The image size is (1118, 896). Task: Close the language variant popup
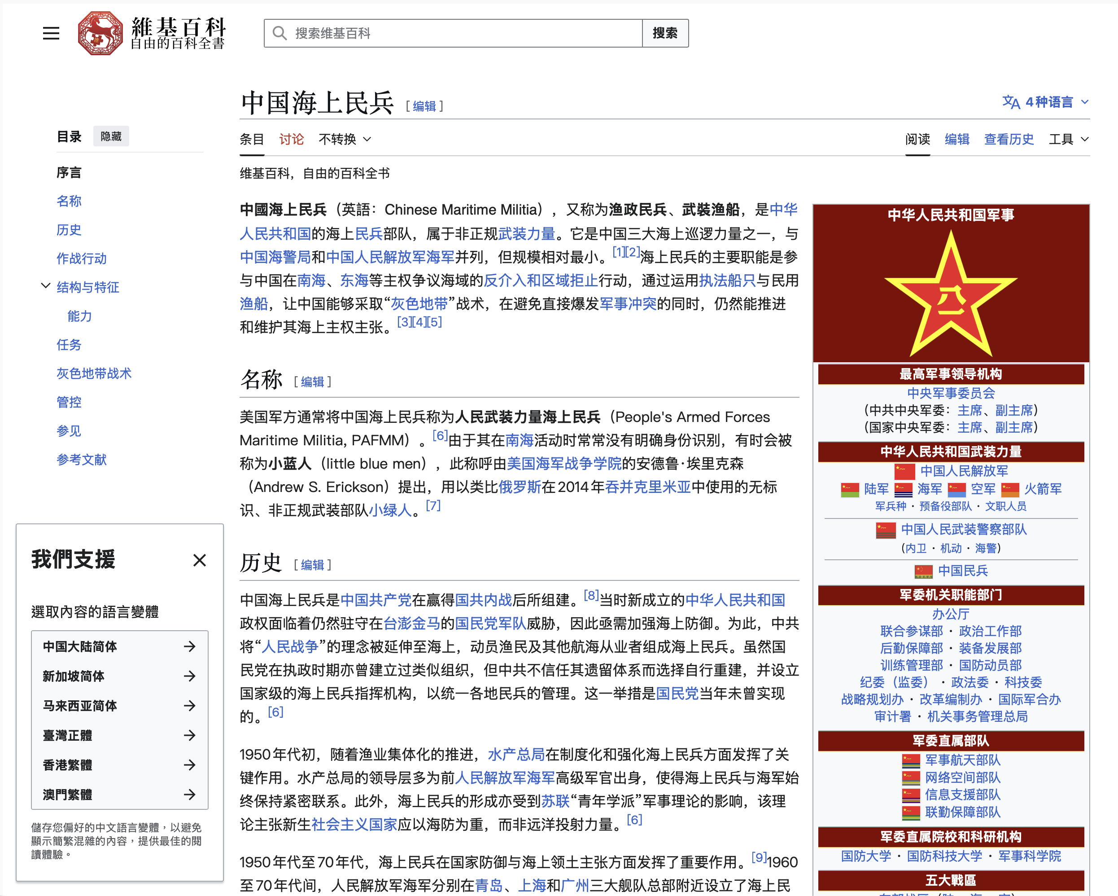click(x=200, y=560)
